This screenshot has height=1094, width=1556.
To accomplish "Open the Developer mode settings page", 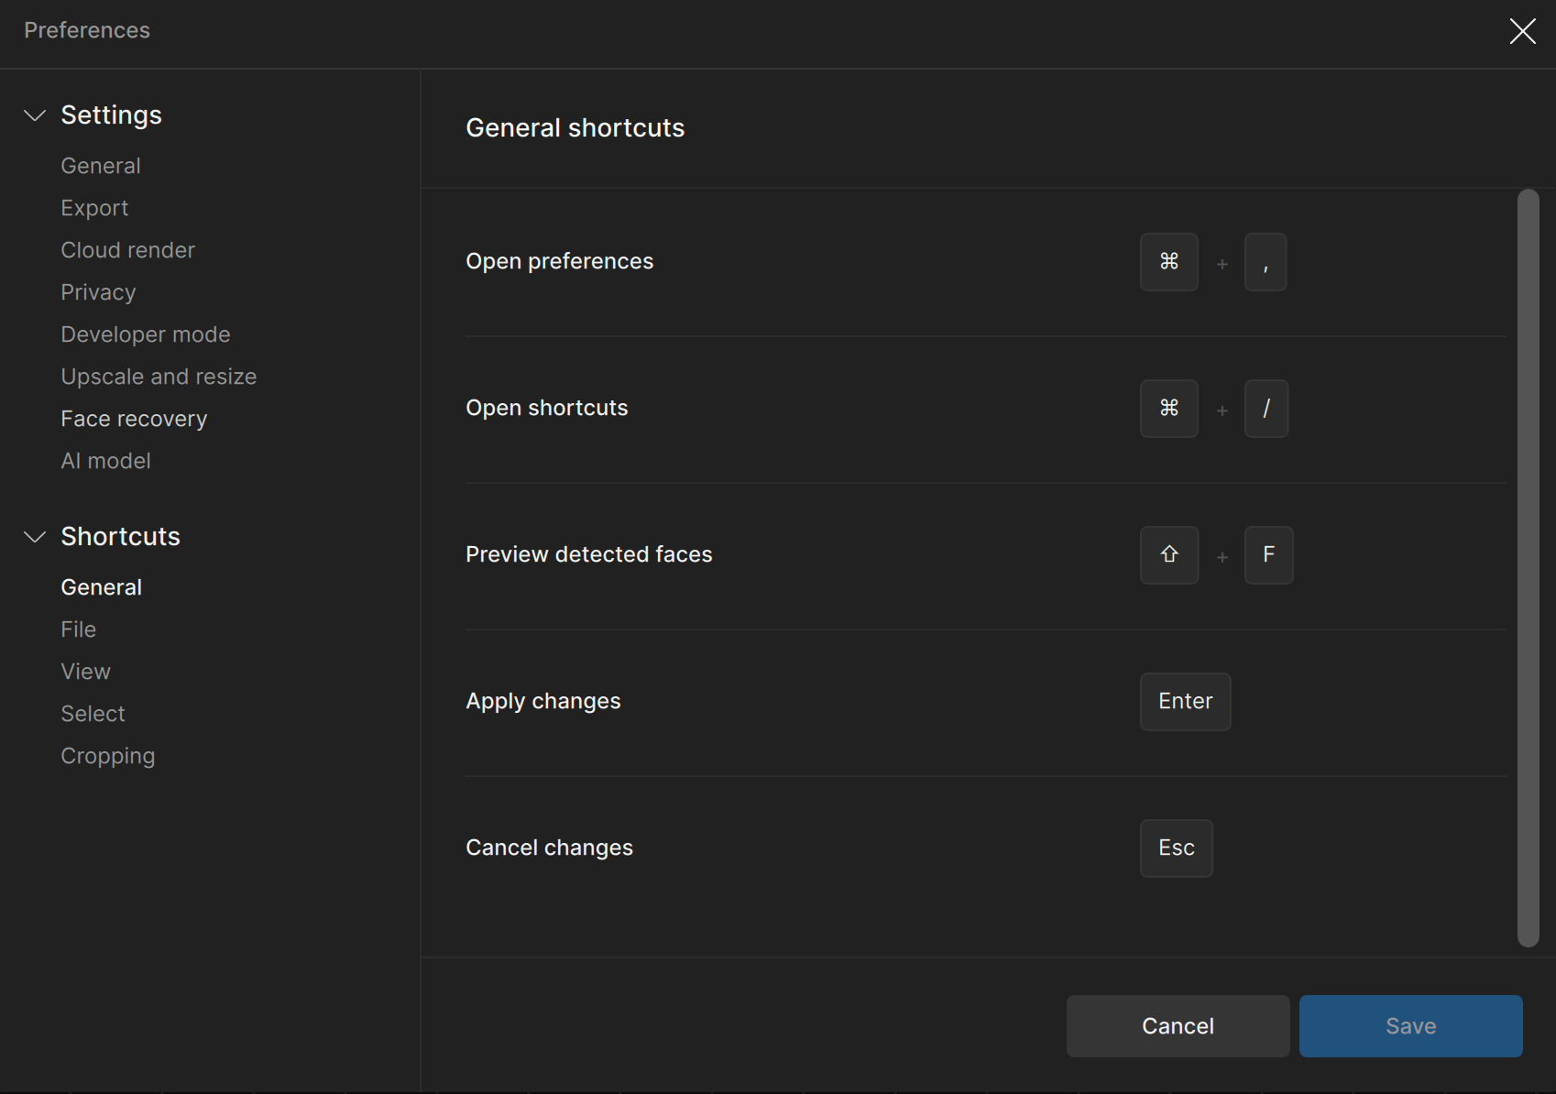I will coord(145,334).
